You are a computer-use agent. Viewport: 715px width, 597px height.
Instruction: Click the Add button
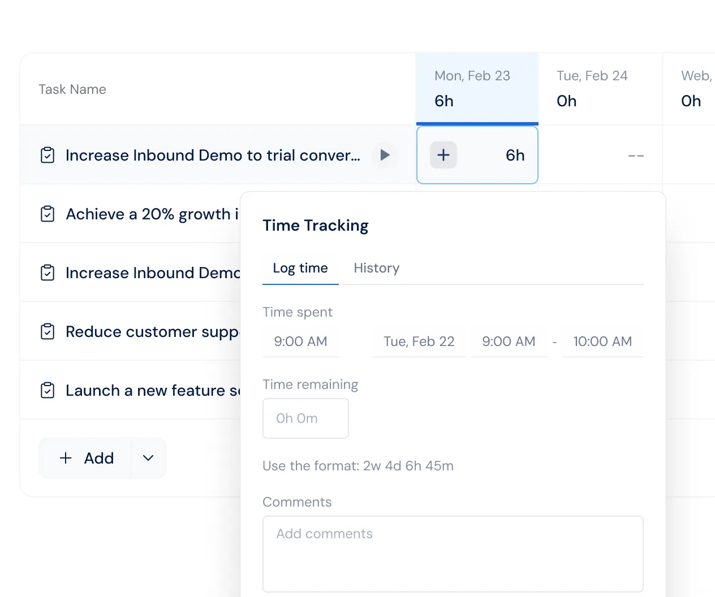[86, 458]
